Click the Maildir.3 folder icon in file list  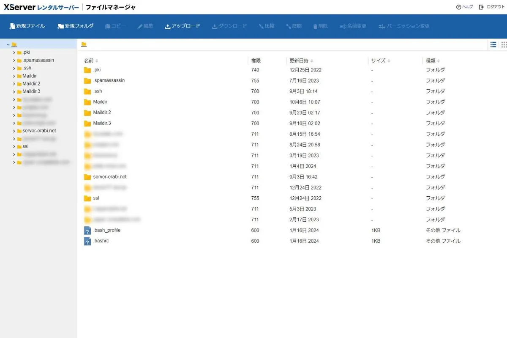click(87, 124)
